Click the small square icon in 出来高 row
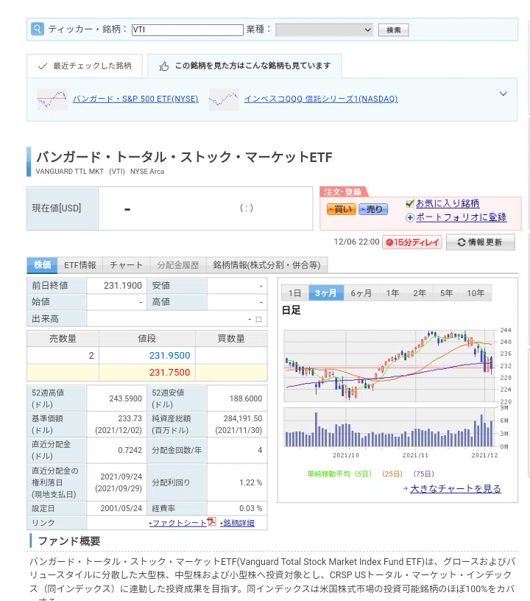Image resolution: width=530 pixels, height=601 pixels. click(x=258, y=320)
